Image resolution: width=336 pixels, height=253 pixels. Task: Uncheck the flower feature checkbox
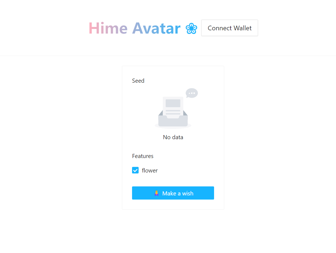click(135, 170)
